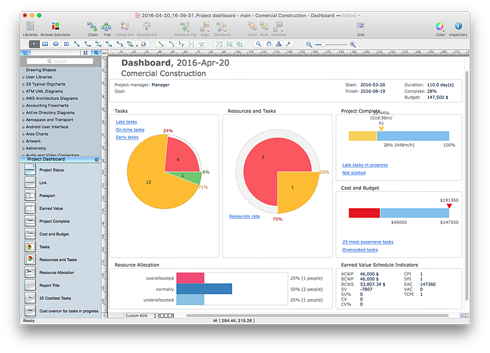The width and height of the screenshot is (490, 353).
Task: Toggle the Grid display
Action: pyautogui.click(x=361, y=28)
